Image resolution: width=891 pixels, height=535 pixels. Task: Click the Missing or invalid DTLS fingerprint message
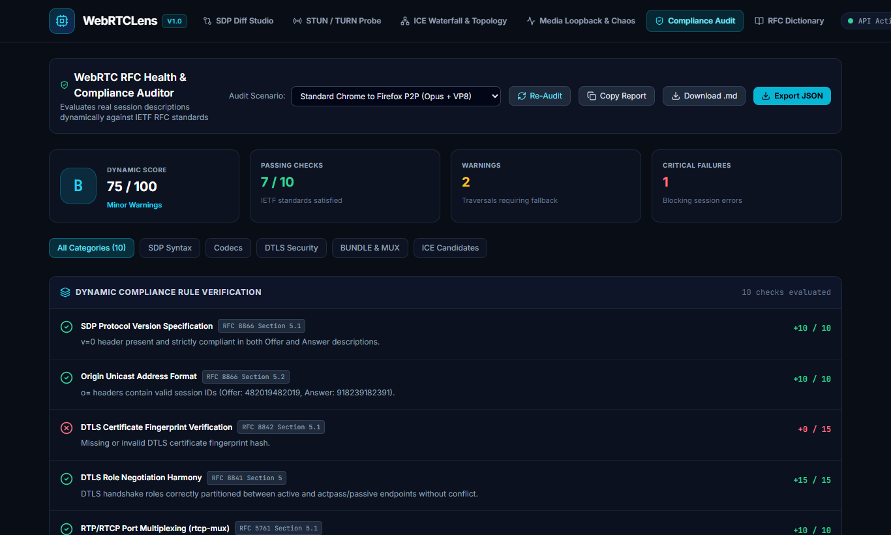(x=175, y=443)
